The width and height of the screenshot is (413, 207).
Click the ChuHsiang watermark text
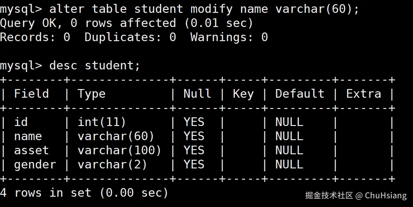click(386, 195)
